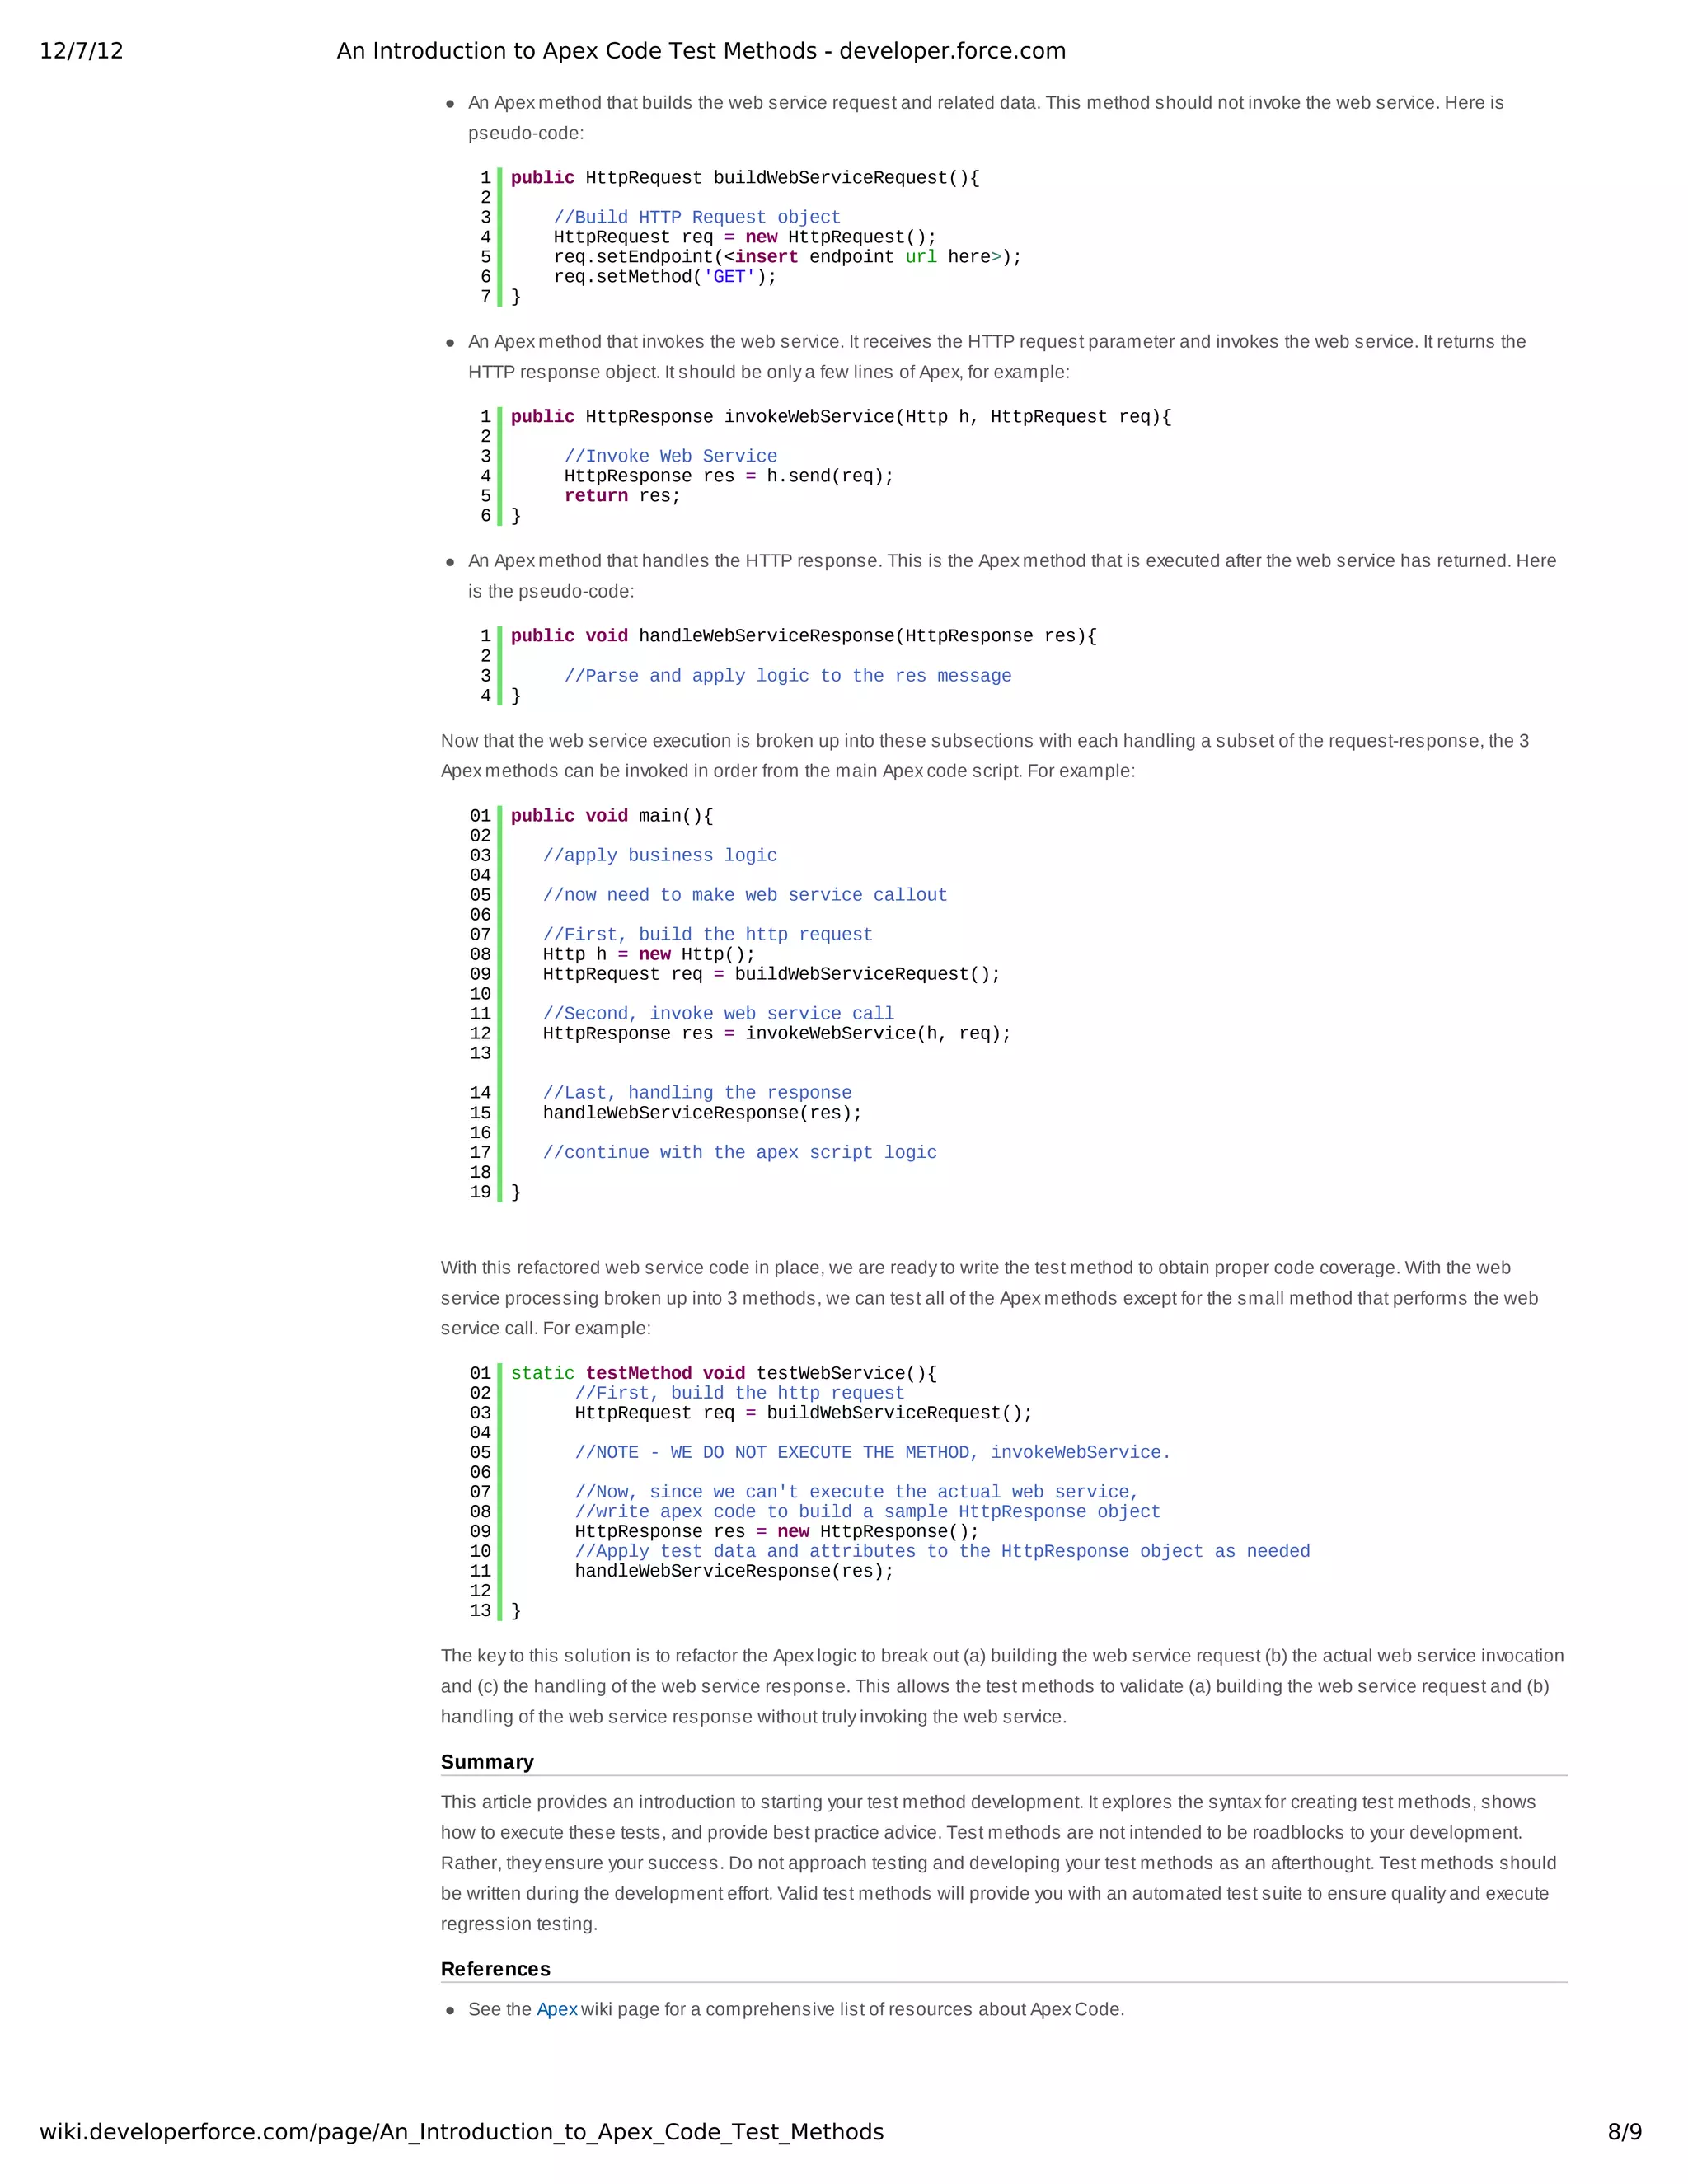
Task: Click '//Parse and apply logic to the res message'
Action: click(x=788, y=676)
